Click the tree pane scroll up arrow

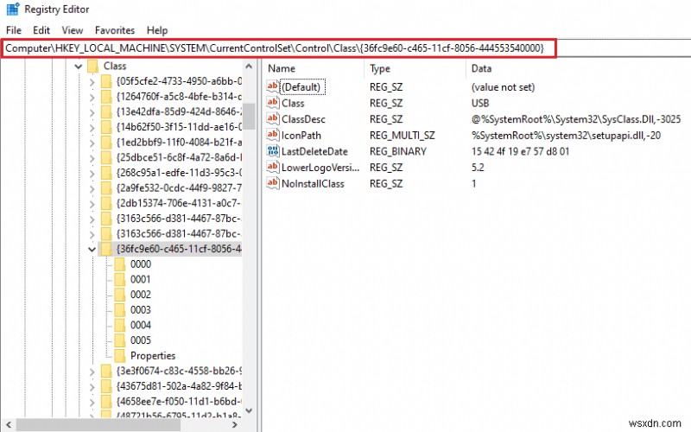(249, 67)
